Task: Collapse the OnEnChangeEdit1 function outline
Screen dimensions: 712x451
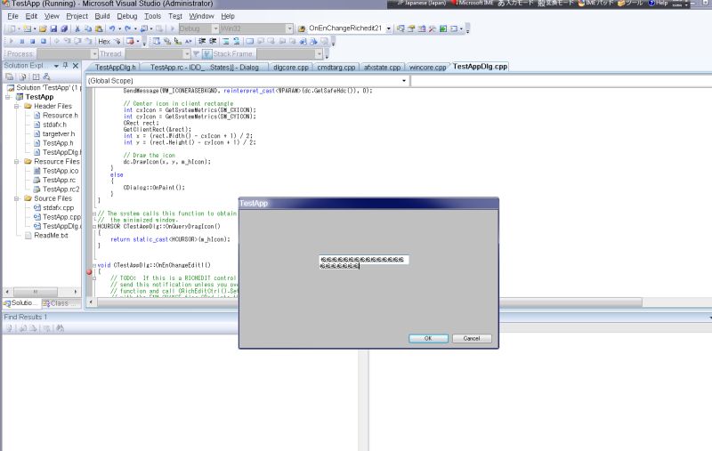Action: [94, 265]
